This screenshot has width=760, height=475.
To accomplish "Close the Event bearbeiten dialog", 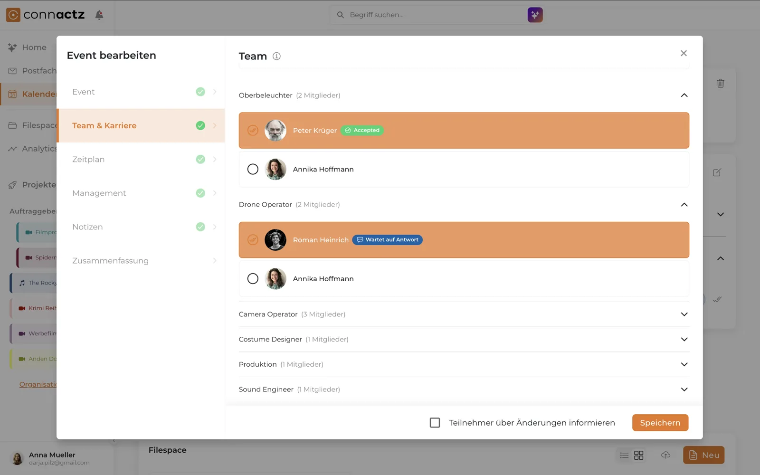I will pyautogui.click(x=684, y=53).
